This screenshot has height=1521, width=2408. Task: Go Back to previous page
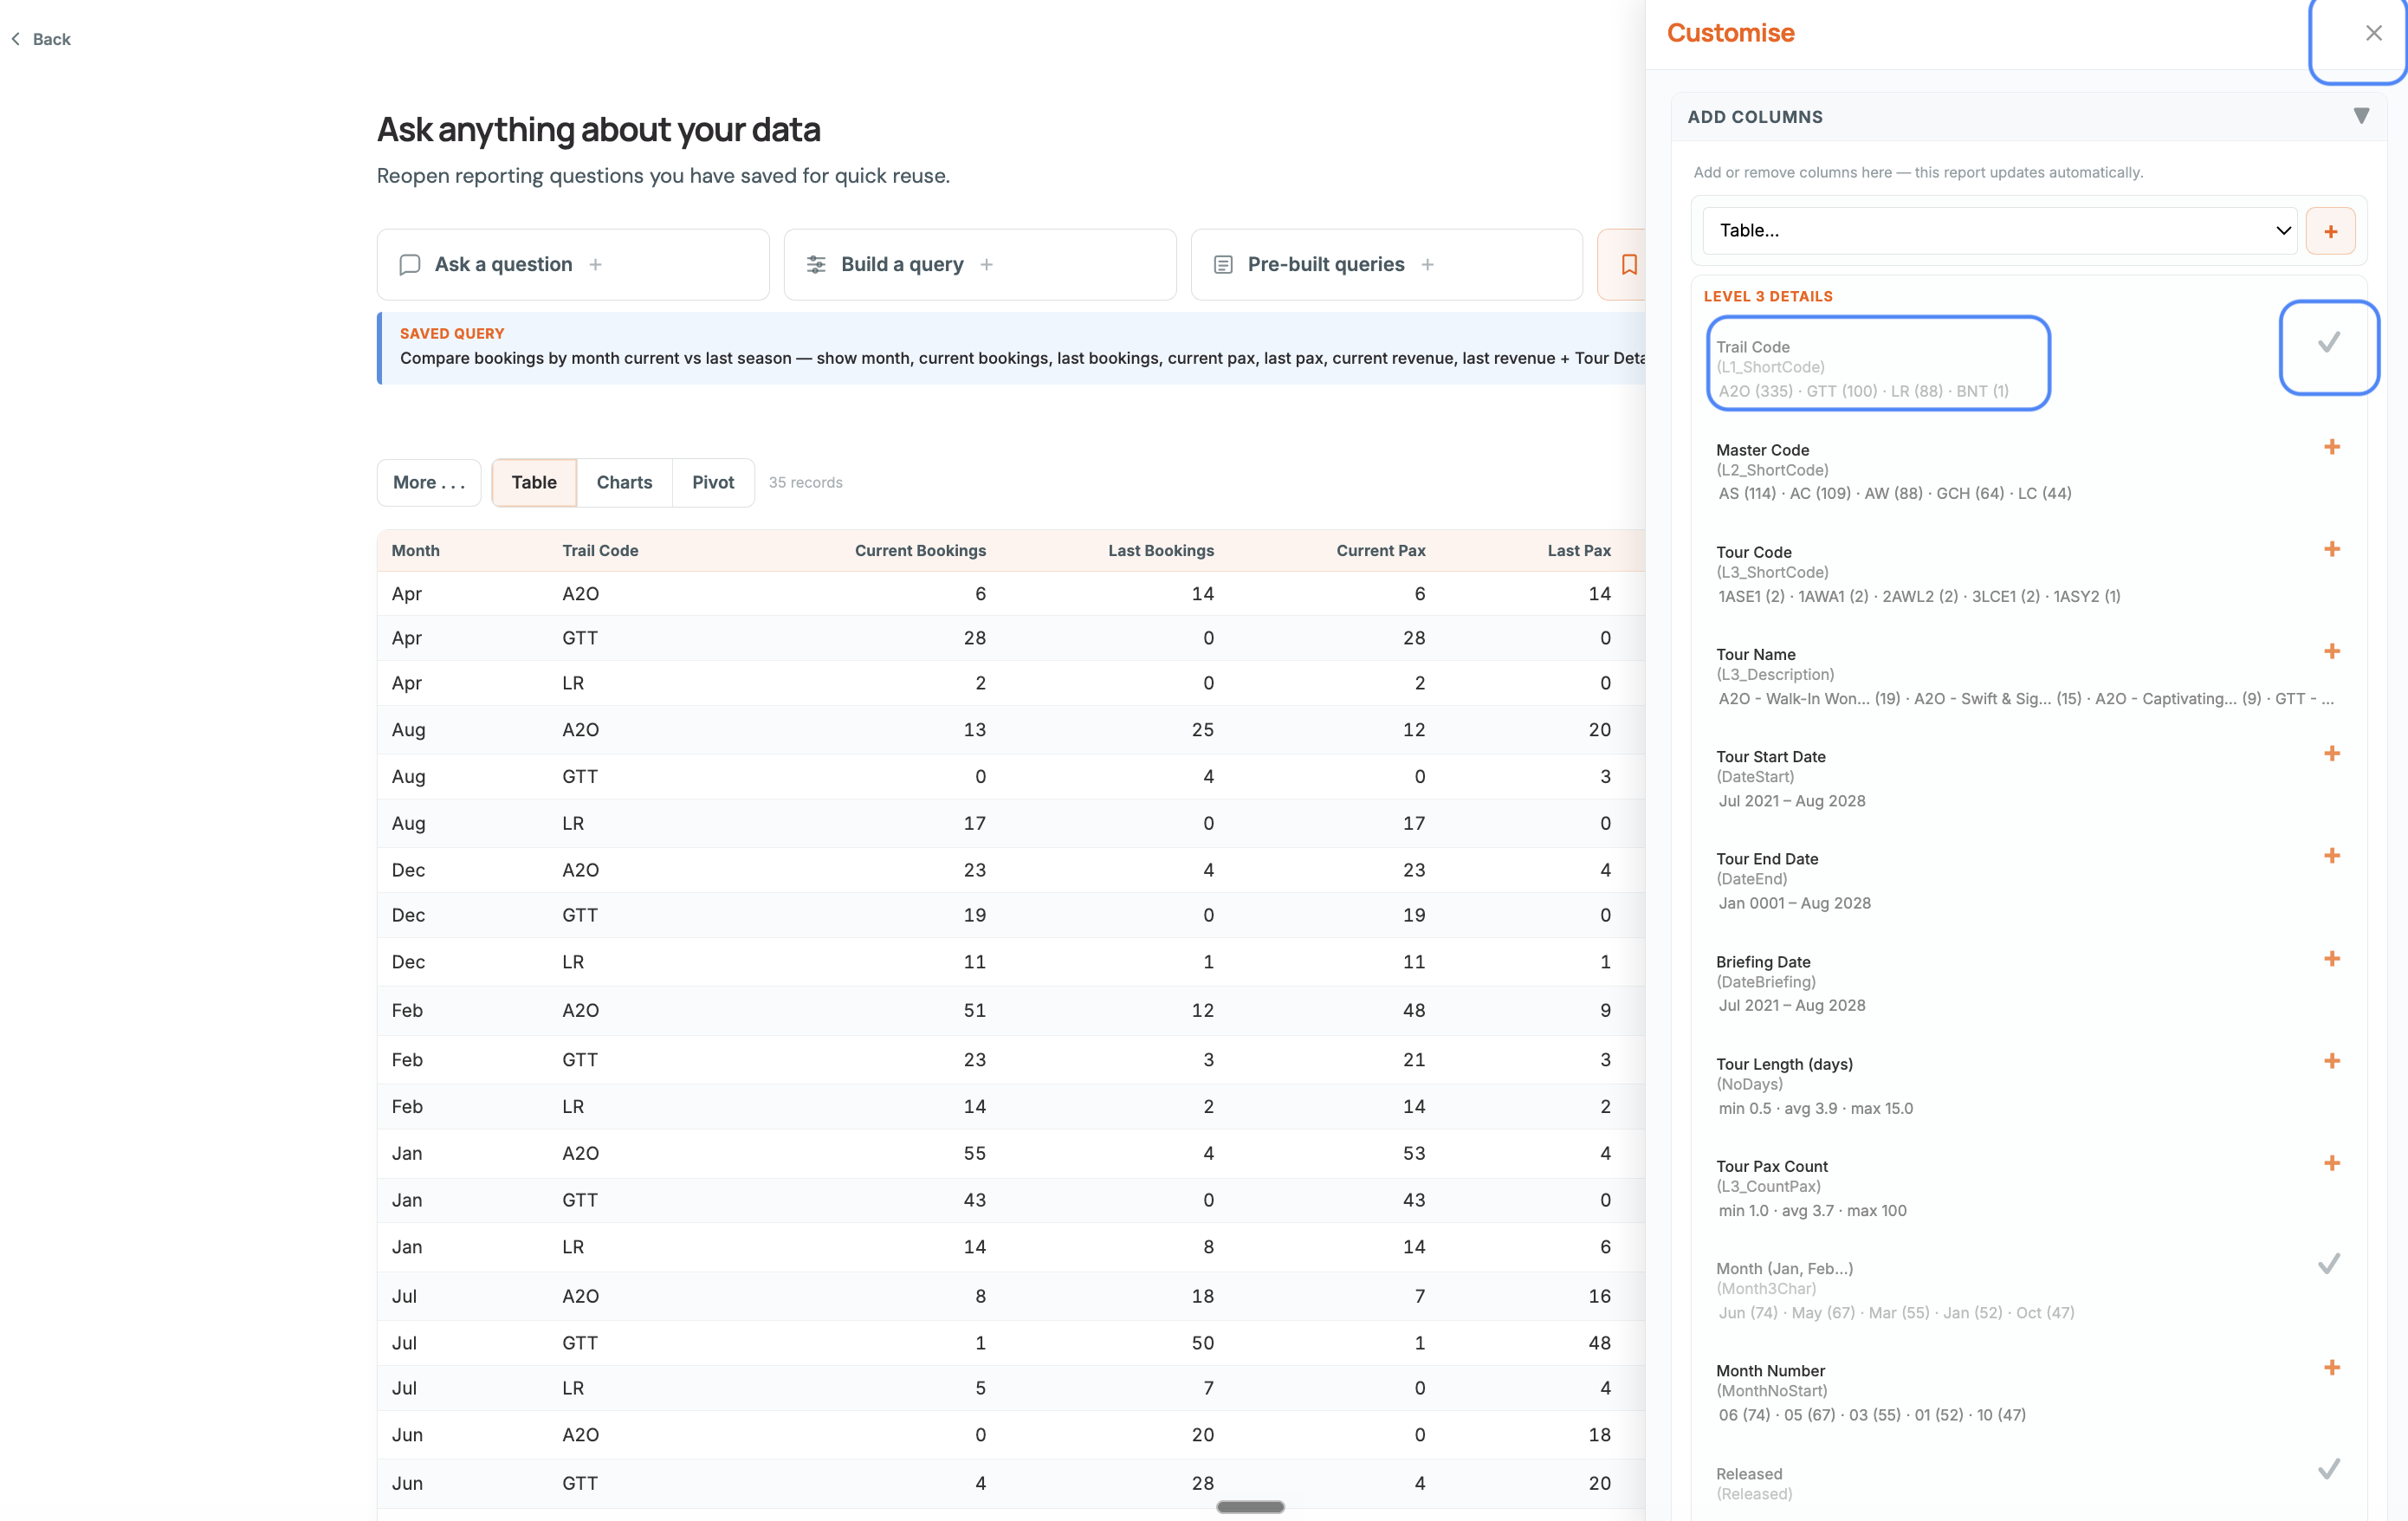(41, 39)
